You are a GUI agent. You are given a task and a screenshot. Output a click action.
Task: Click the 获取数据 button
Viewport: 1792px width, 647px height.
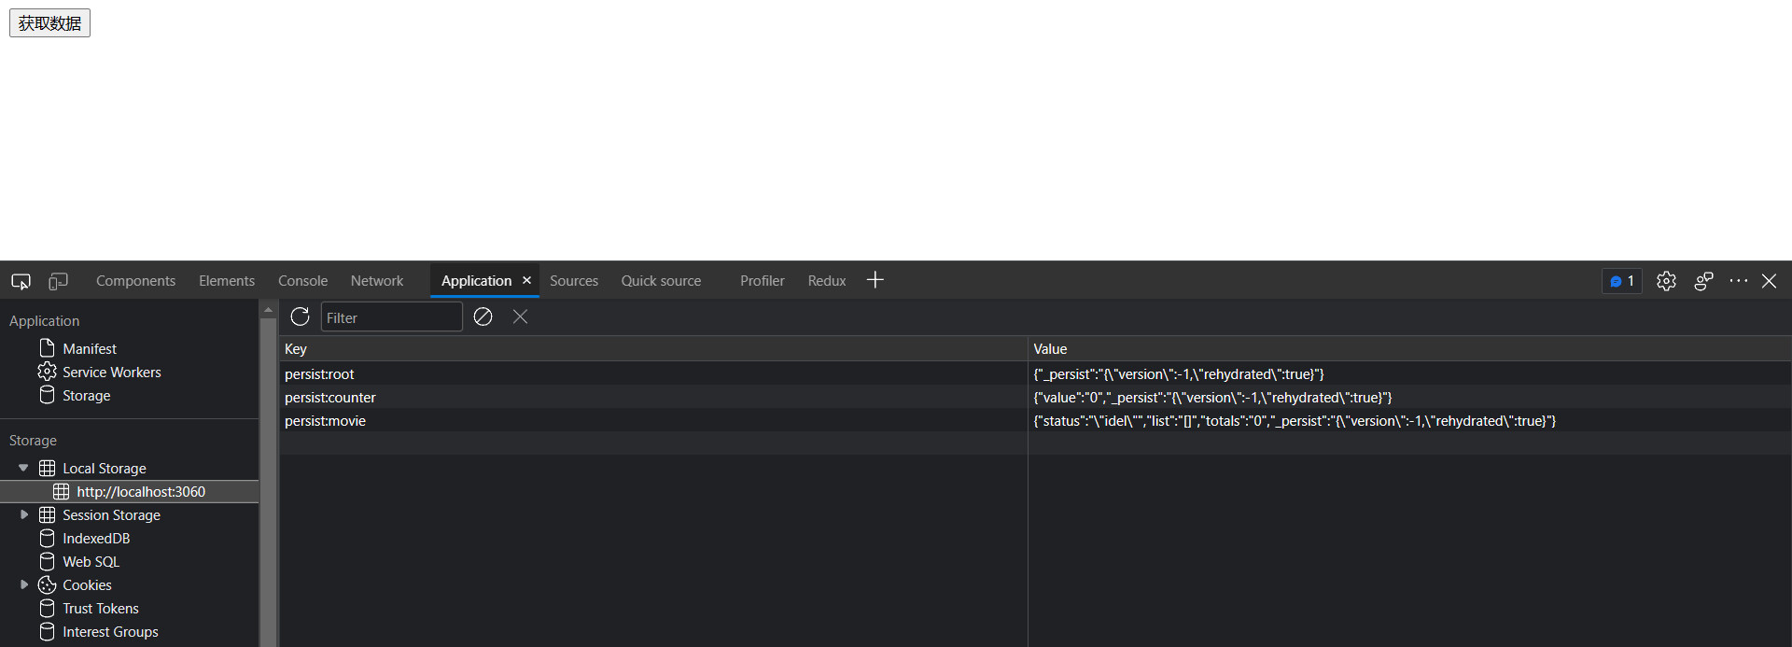pos(49,23)
